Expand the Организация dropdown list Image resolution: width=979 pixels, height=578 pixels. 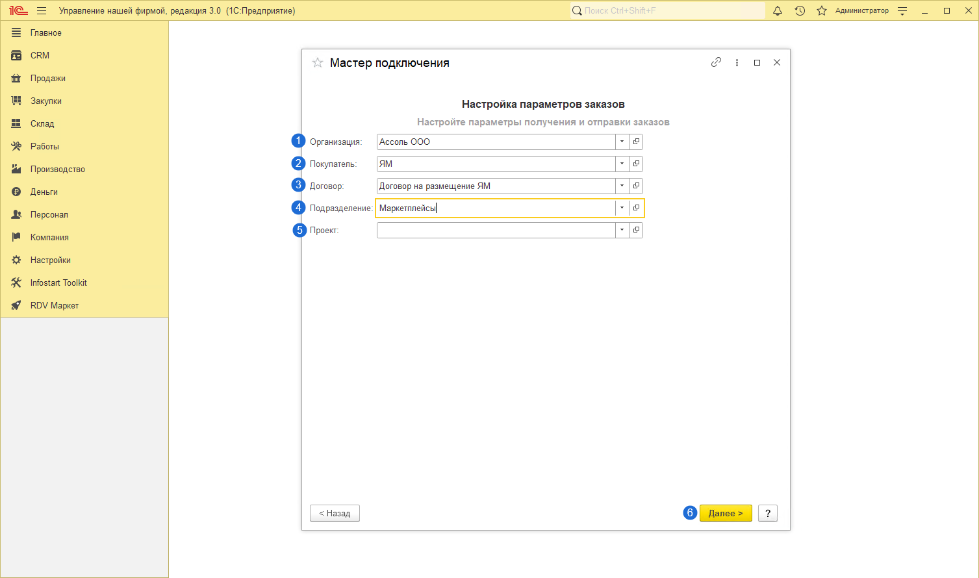coord(622,142)
